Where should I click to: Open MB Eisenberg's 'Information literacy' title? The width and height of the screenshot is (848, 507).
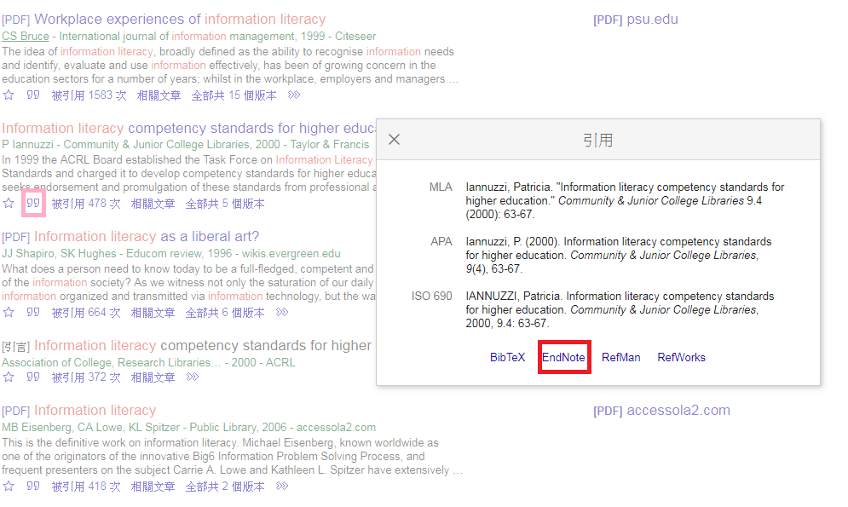(95, 410)
